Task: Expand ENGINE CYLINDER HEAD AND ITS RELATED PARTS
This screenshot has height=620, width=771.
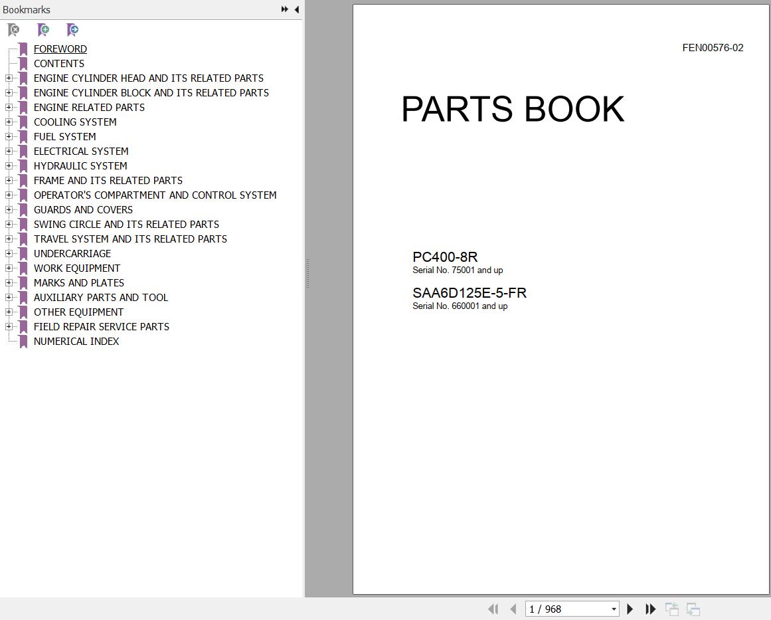Action: pos(9,78)
